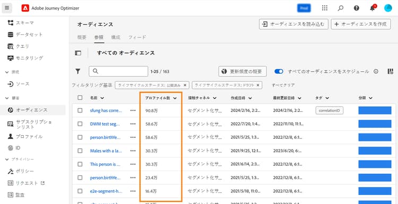Select クエリ in the sidebar

(23, 46)
